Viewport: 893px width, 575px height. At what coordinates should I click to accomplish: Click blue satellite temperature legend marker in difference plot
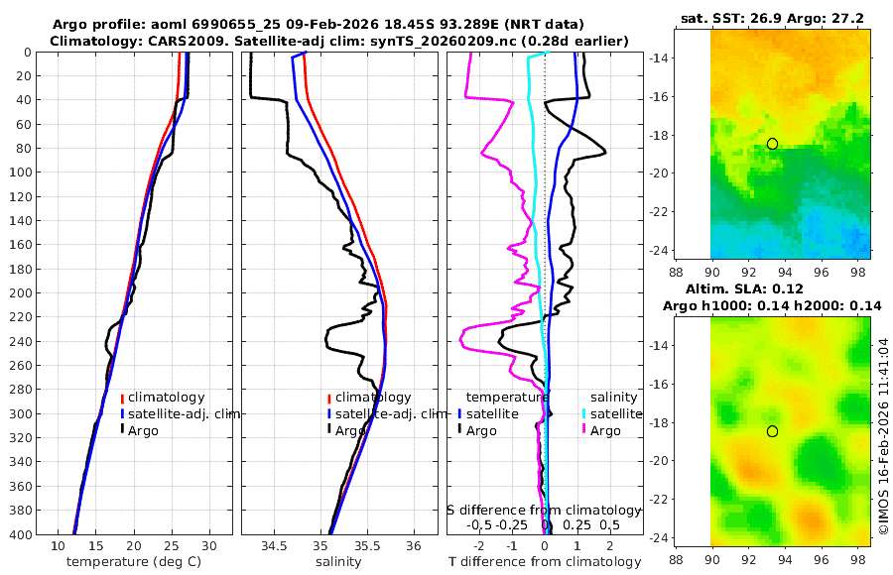459,413
